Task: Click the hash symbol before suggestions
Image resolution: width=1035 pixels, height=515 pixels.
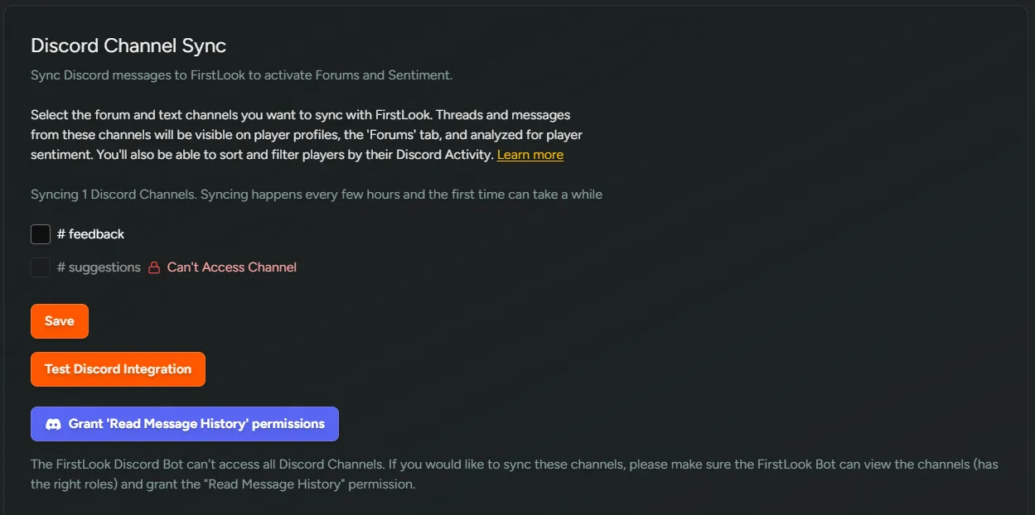Action: 60,267
